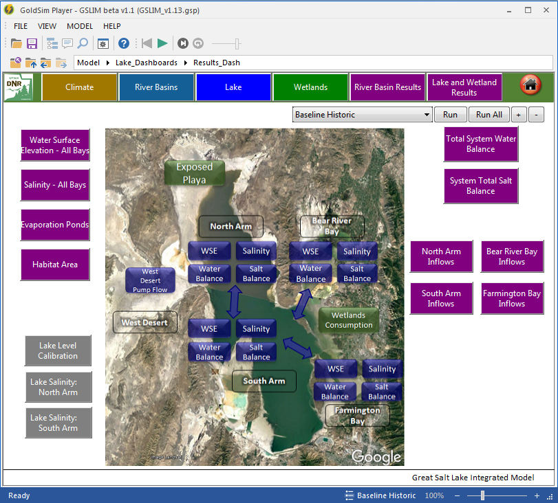Open Farmington Bay Inflows
558x503 pixels.
tap(512, 298)
